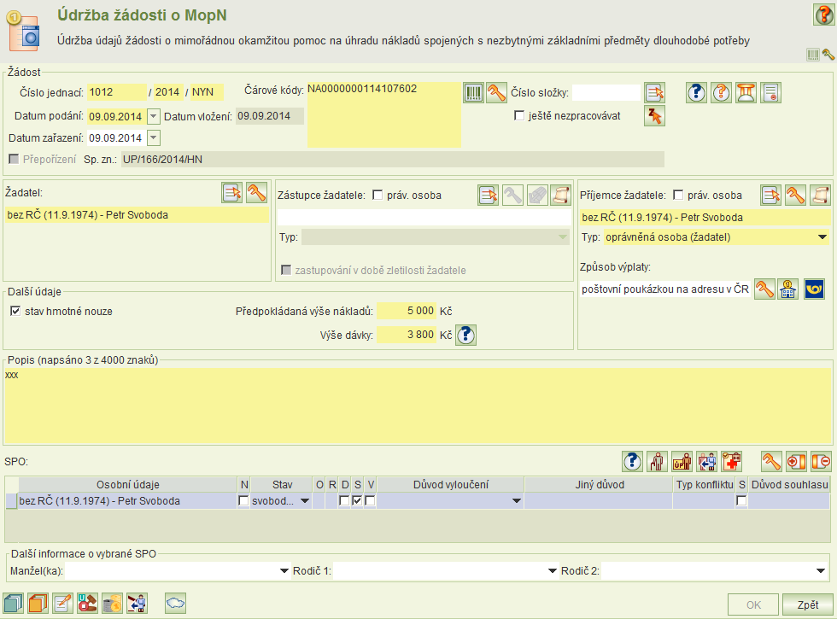
Task: Expand the Rodič 2 dropdown
Action: [821, 571]
